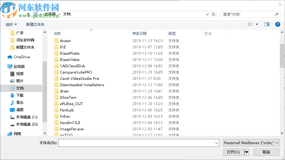
Task: Select the CompareSuitePRO folder icon
Action: pos(57,72)
